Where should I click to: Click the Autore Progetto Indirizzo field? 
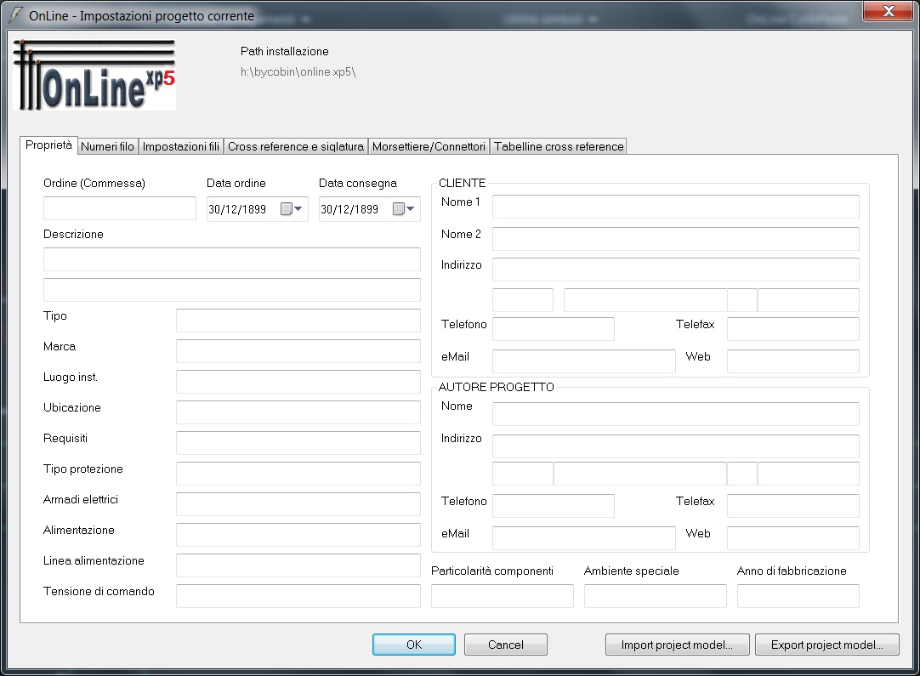(675, 446)
